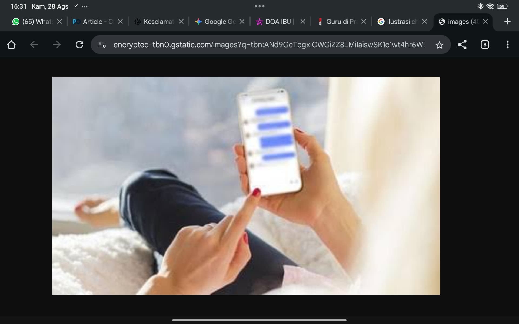Open the site settings icon in address bar
Screen dimensions: 519x324
coord(102,45)
